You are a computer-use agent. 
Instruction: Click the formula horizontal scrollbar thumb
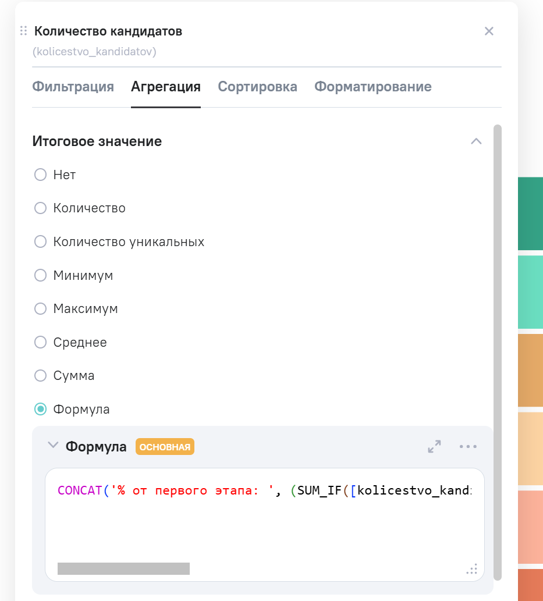click(123, 568)
